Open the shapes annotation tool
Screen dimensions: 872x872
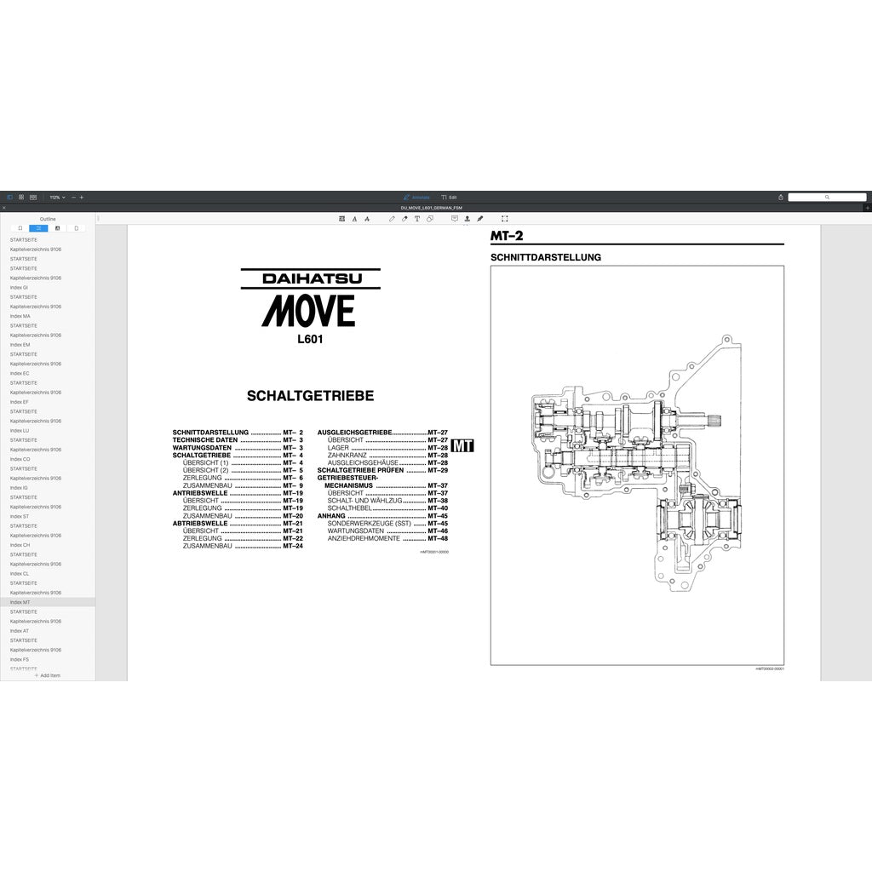429,218
